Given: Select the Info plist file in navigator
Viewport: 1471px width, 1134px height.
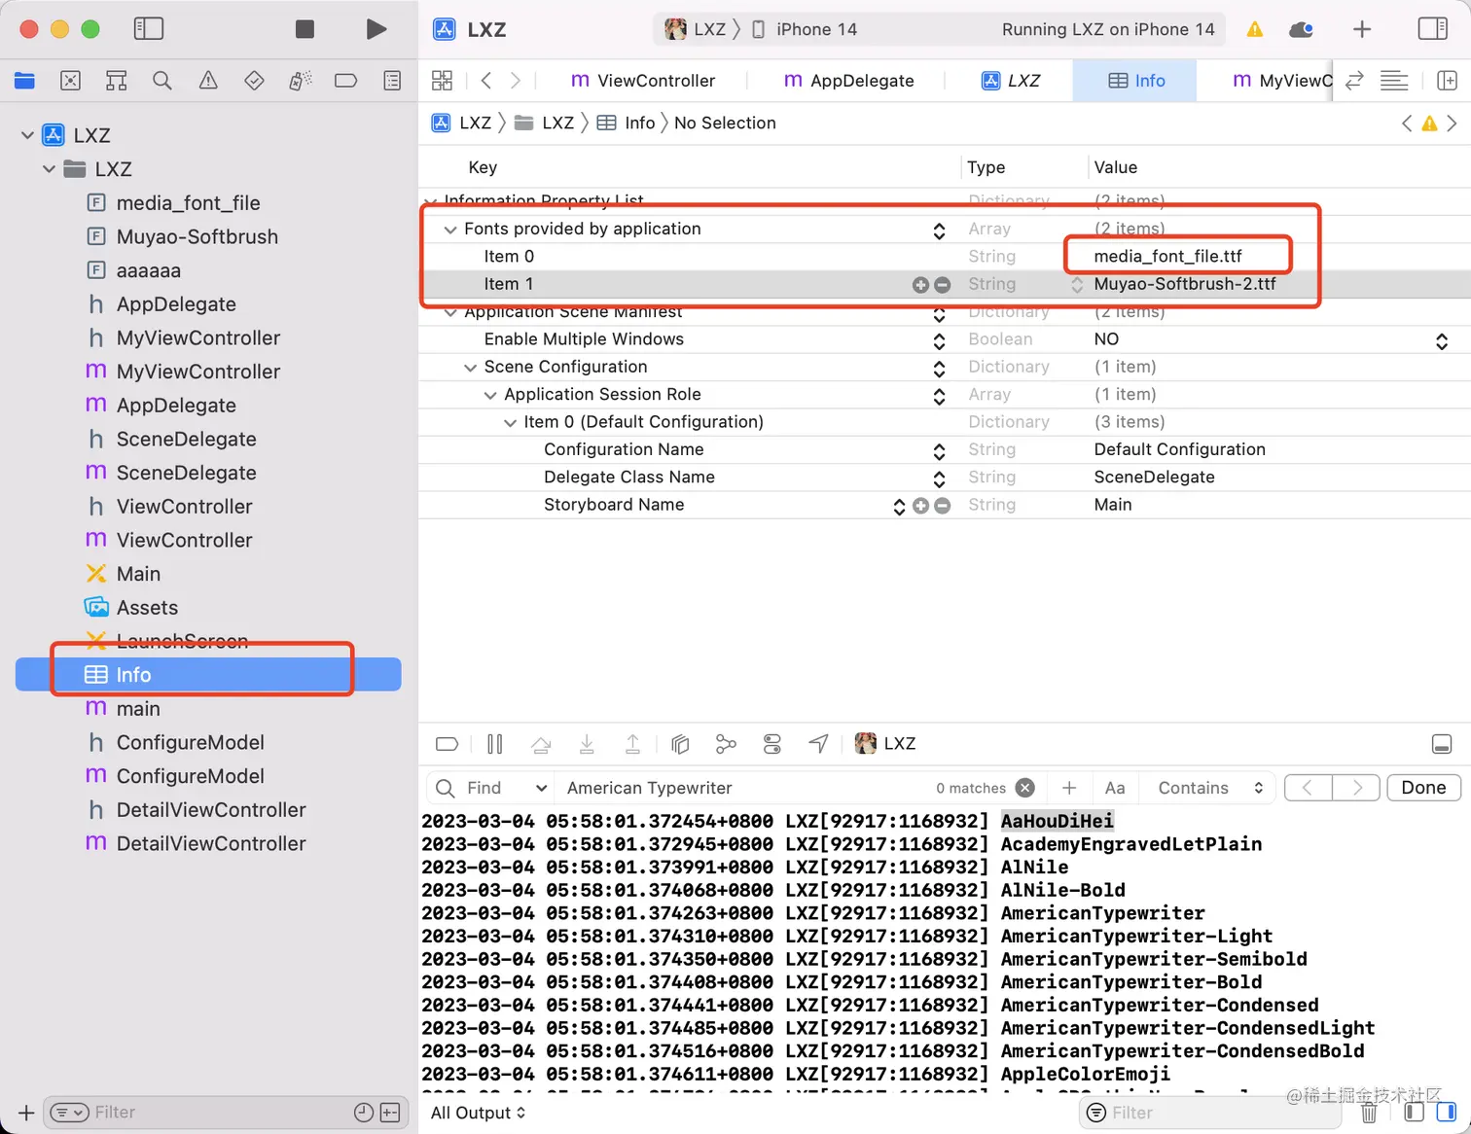Looking at the screenshot, I should [208, 675].
